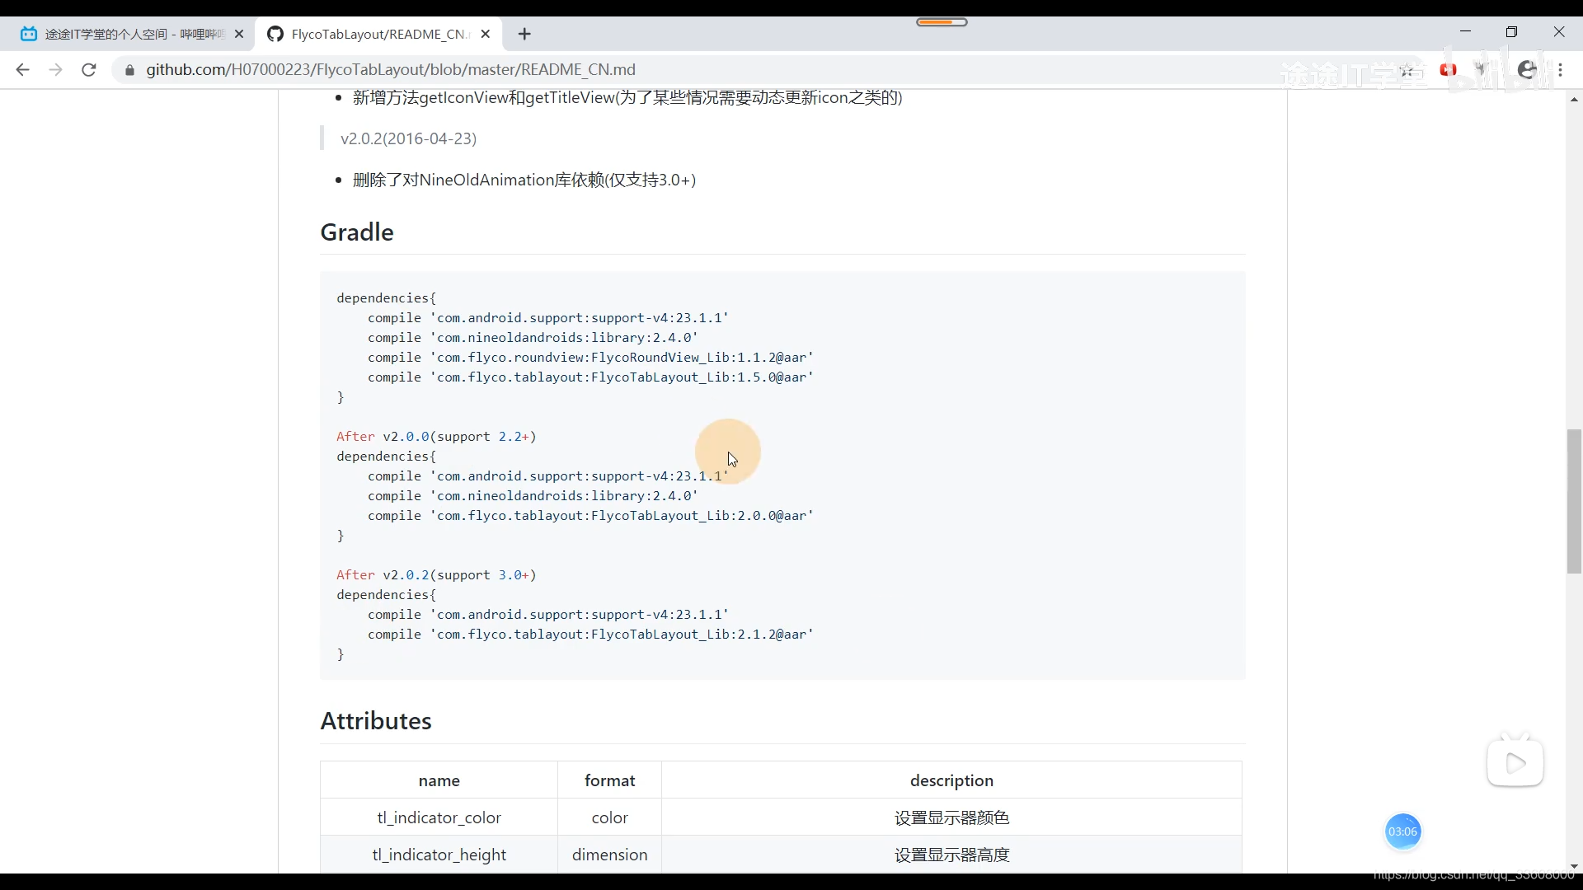
Task: Click the blue 03:06 timer bubble
Action: [x=1402, y=831]
